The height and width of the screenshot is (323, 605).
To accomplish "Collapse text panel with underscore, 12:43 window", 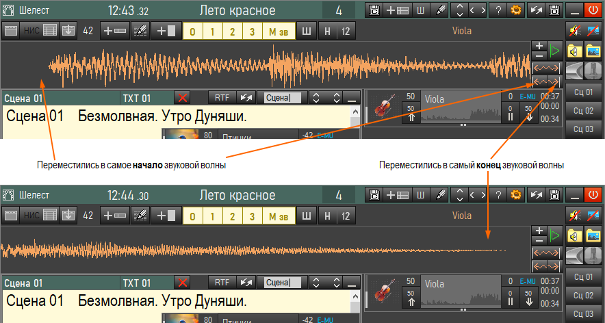I will point(351,98).
